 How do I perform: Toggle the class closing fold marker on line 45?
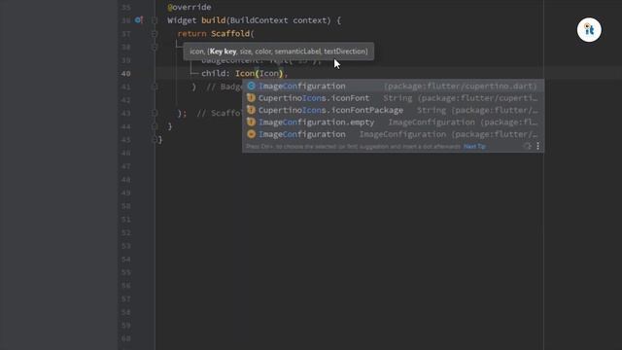(x=155, y=140)
